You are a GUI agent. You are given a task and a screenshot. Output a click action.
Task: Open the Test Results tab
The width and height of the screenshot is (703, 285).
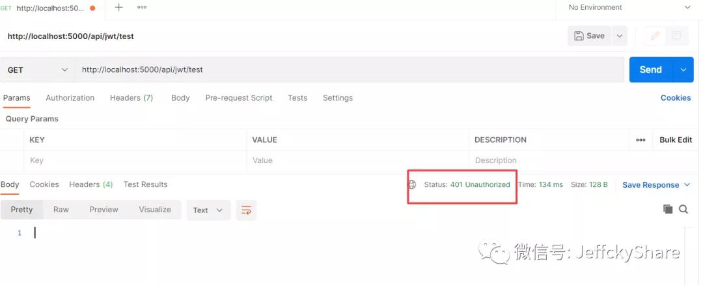pos(145,184)
